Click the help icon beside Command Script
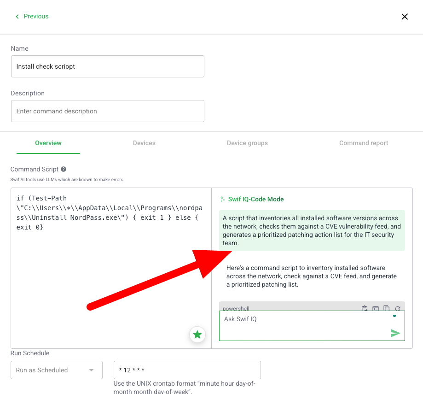The height and width of the screenshot is (394, 423). click(x=64, y=169)
